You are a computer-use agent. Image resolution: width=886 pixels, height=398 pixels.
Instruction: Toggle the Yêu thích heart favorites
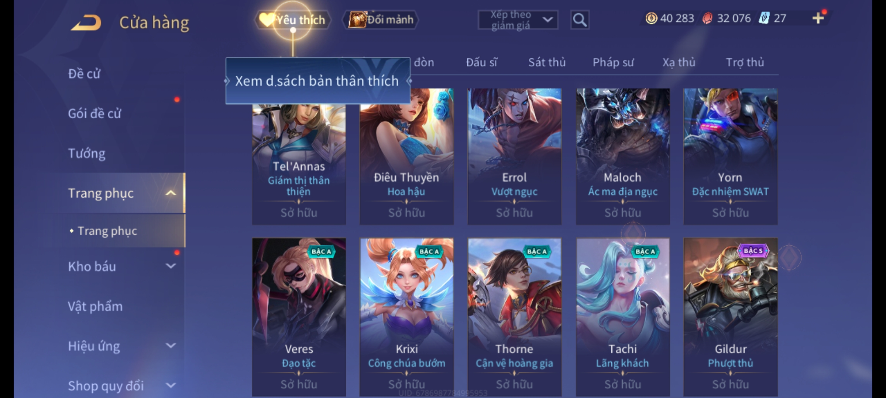point(293,20)
